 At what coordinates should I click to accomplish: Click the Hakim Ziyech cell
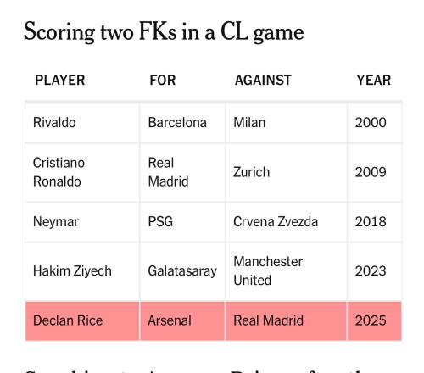(x=82, y=271)
